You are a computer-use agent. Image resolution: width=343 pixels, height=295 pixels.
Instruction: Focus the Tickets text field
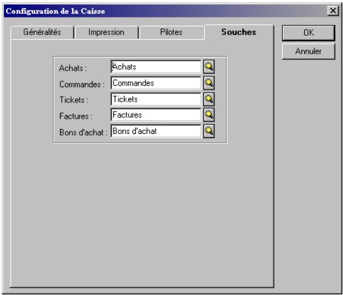[156, 99]
